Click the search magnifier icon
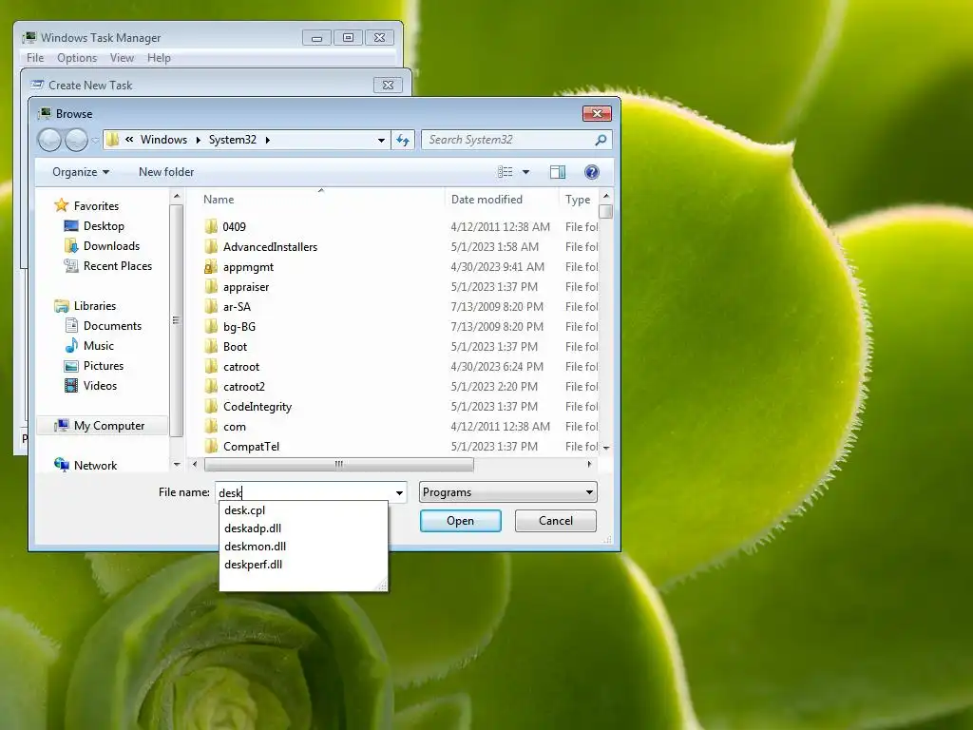Screen dimensions: 973x730 click(x=601, y=141)
